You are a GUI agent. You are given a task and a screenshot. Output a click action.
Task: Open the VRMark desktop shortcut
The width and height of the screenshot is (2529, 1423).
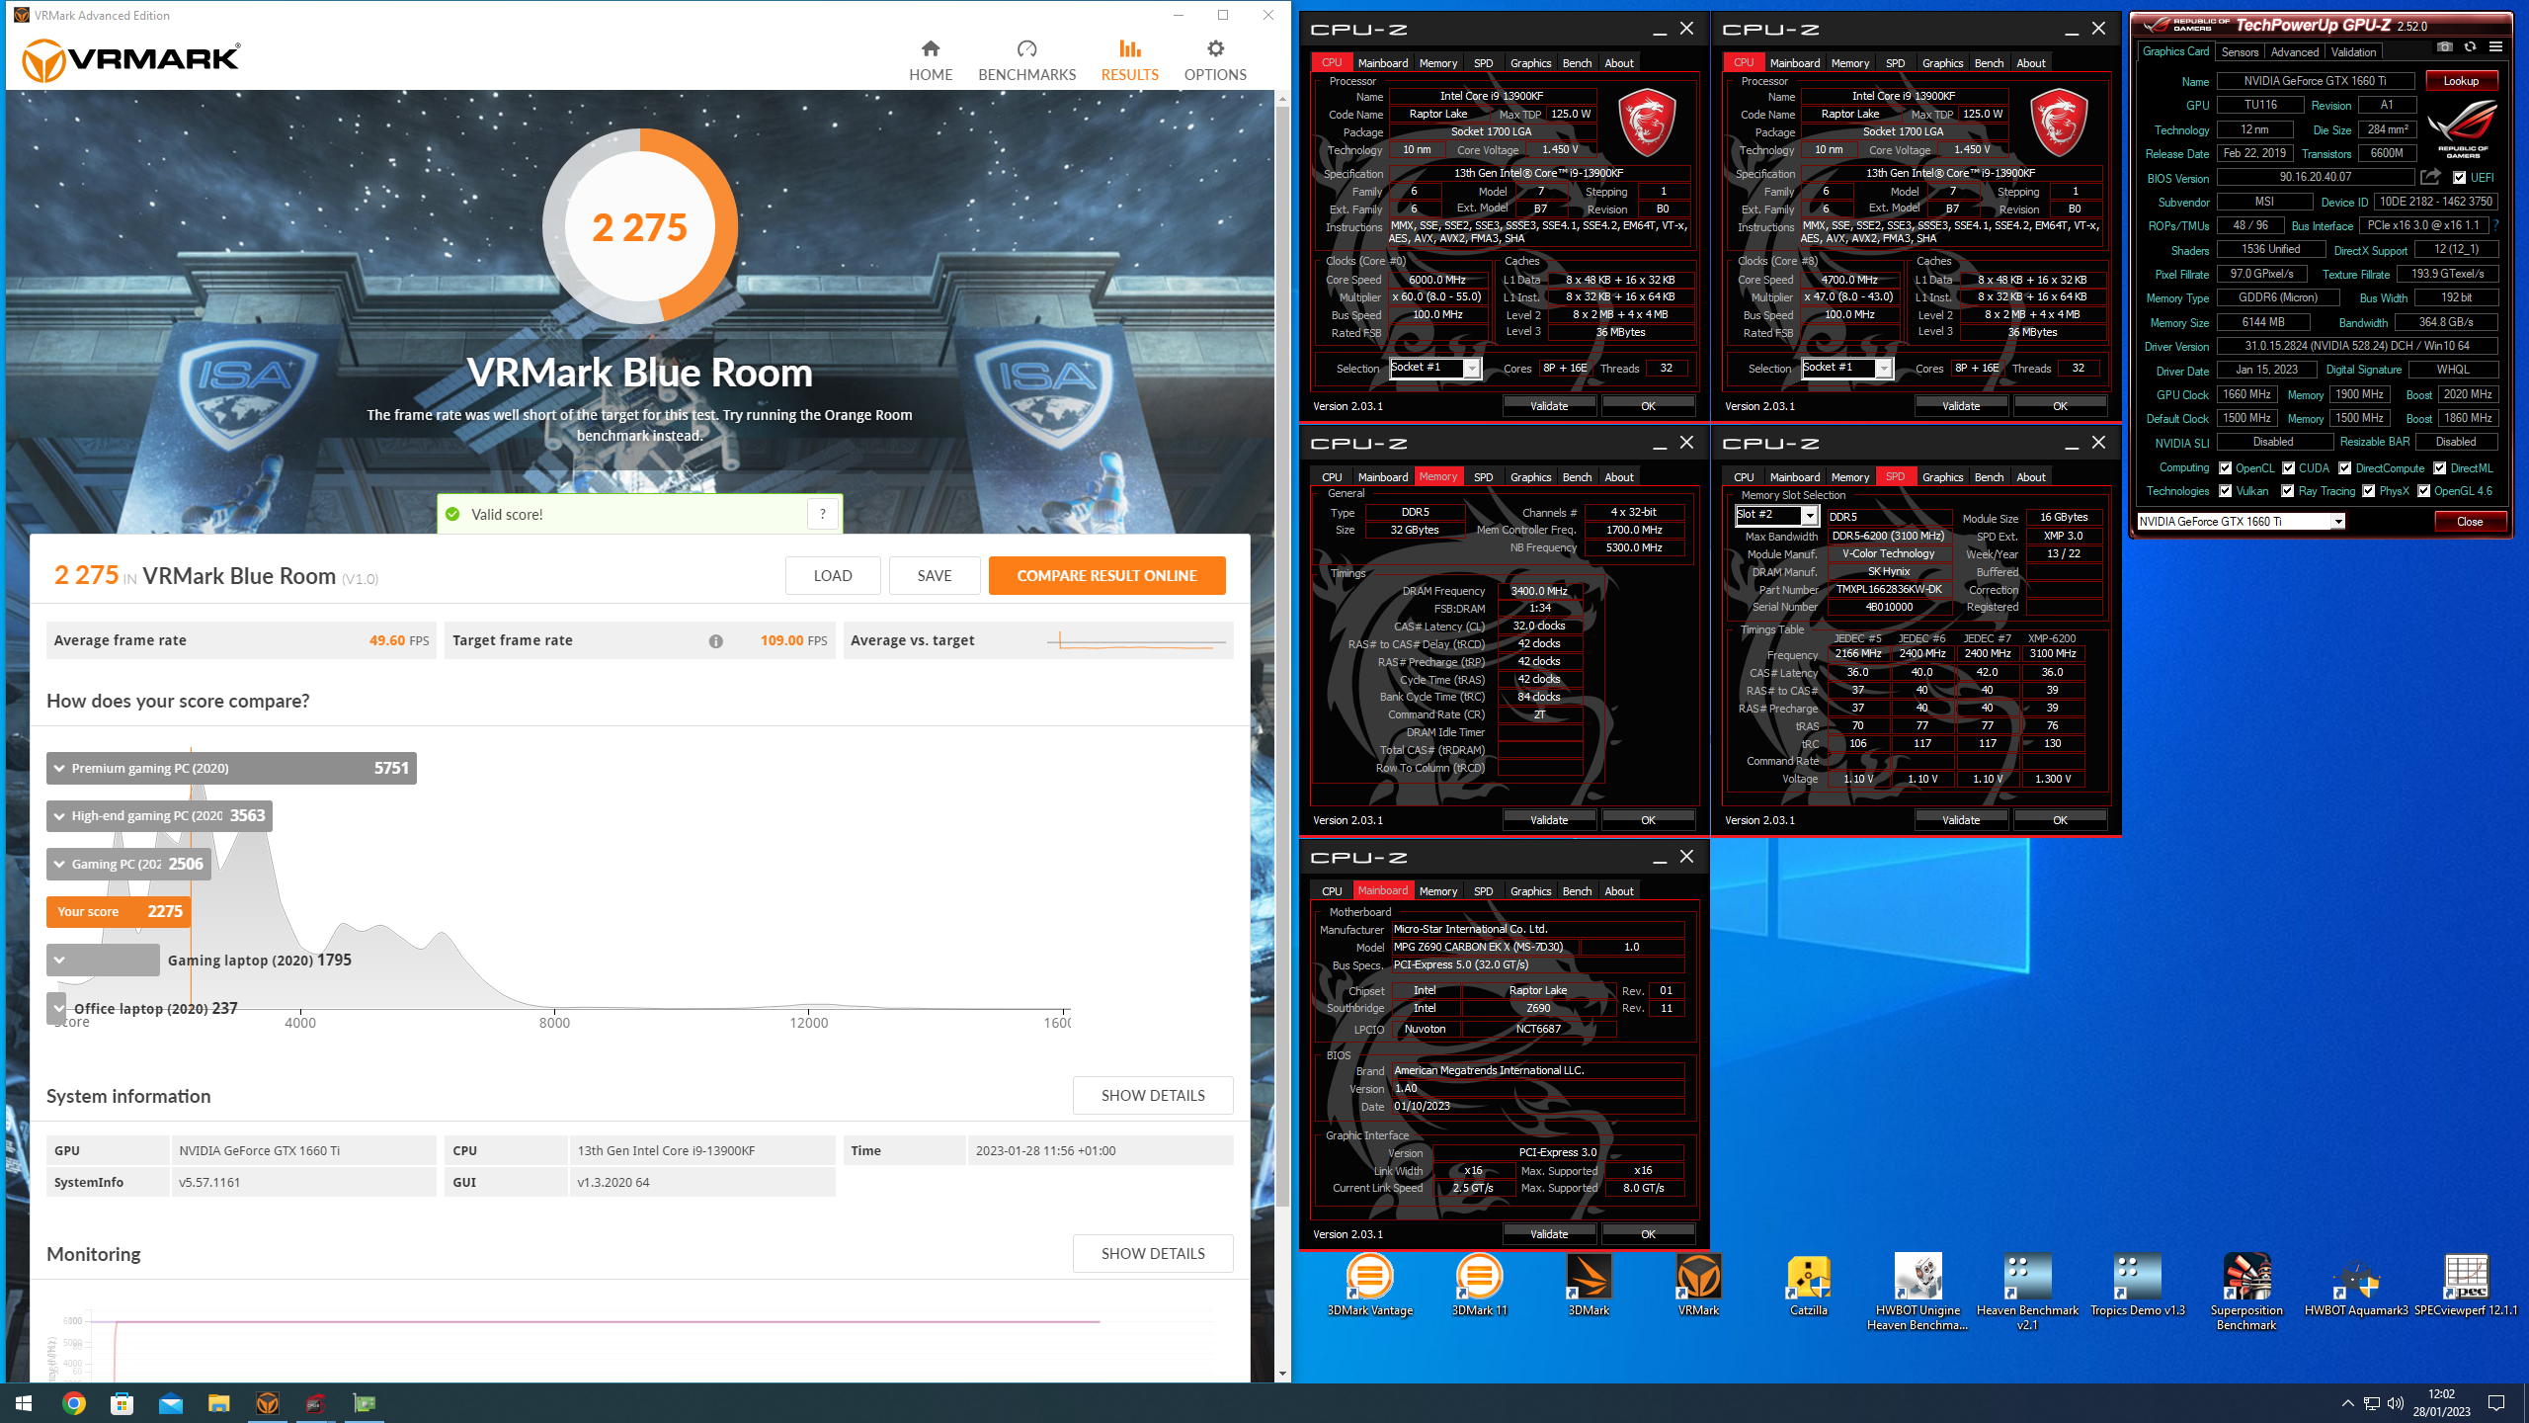(x=1698, y=1285)
